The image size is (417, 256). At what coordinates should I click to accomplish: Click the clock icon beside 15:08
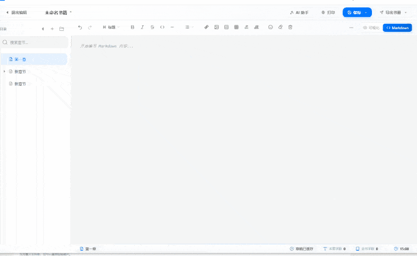(x=396, y=249)
